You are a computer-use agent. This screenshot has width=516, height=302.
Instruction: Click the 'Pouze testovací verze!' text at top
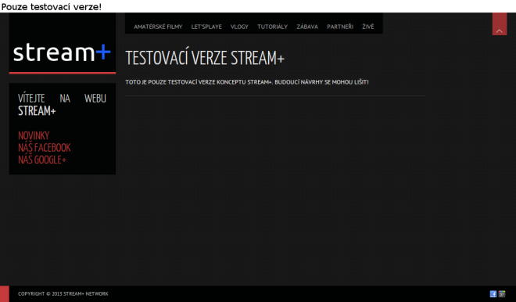tap(52, 6)
